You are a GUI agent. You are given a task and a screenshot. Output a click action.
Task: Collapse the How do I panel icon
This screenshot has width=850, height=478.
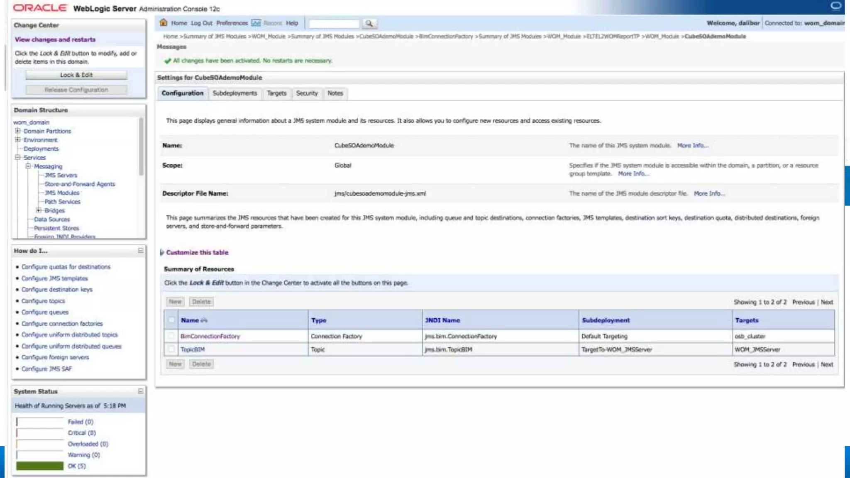pos(140,251)
